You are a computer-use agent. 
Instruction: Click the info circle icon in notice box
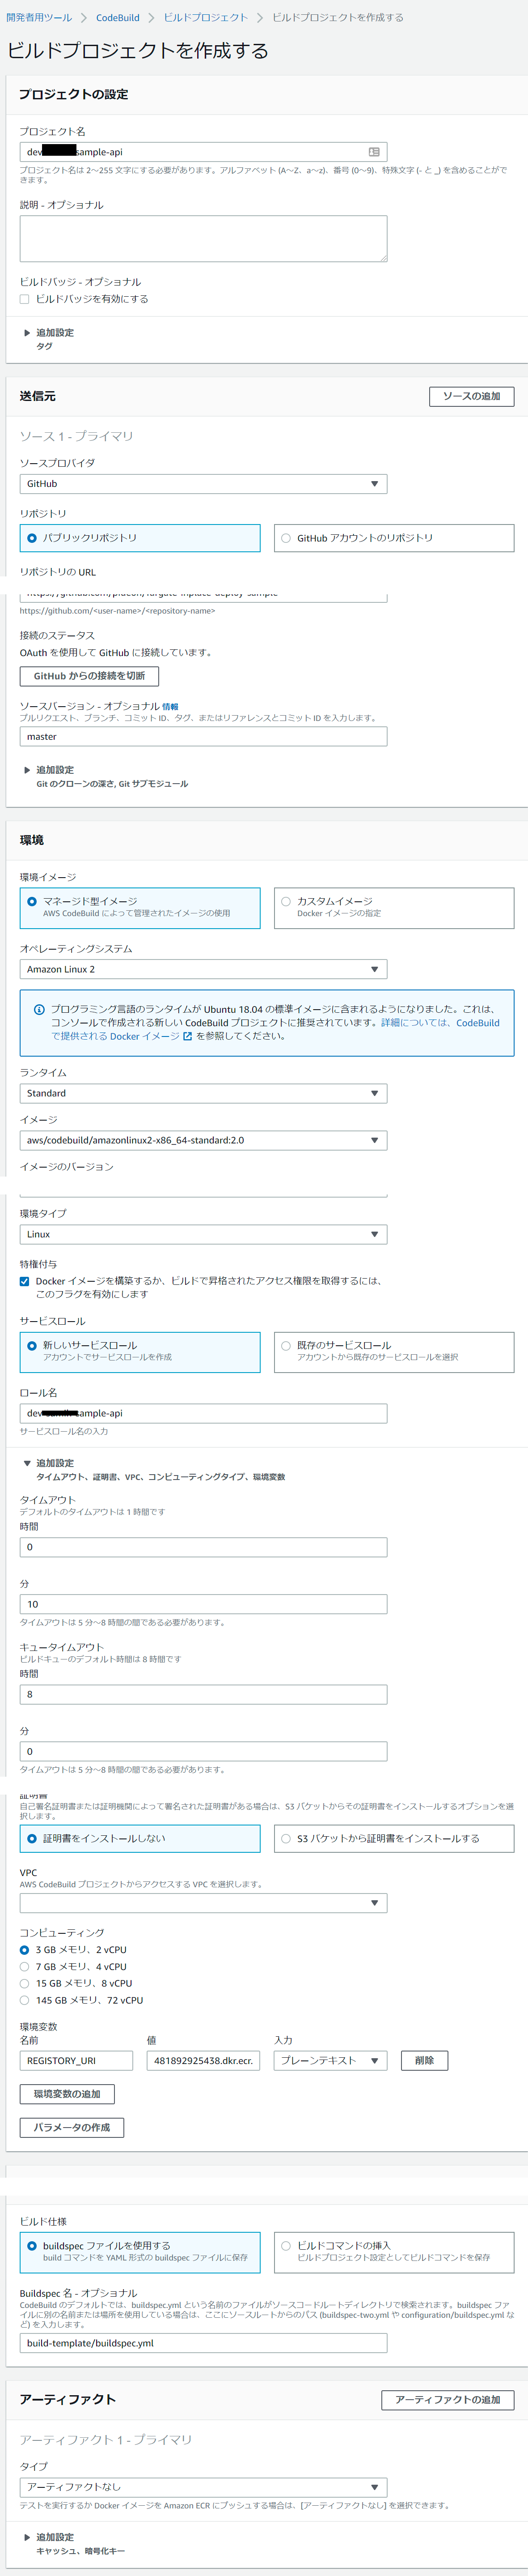coord(40,1010)
